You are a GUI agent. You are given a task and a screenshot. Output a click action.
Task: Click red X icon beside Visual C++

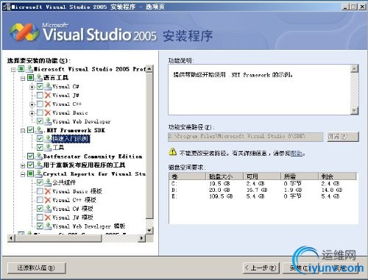pos(48,104)
